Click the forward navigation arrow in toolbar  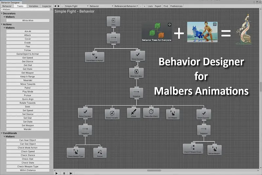(x=59, y=6)
